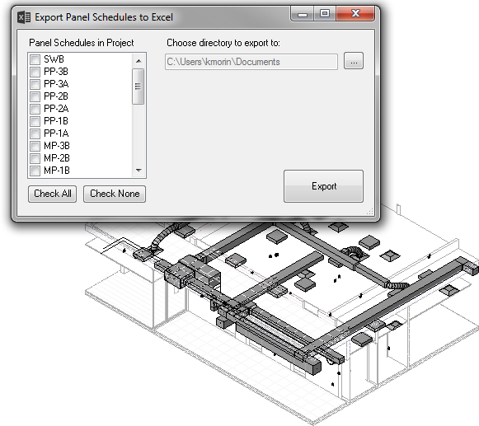Toggle the MP-1B schedule checkbox
This screenshot has height=426, width=479.
35,171
